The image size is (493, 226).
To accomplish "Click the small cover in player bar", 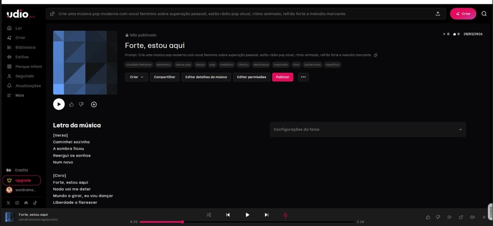I will 10,217.
